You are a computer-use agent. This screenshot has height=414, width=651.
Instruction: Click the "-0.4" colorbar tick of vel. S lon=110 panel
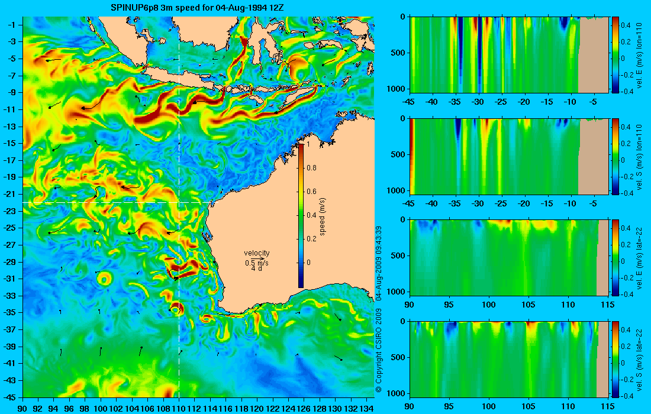(x=626, y=193)
